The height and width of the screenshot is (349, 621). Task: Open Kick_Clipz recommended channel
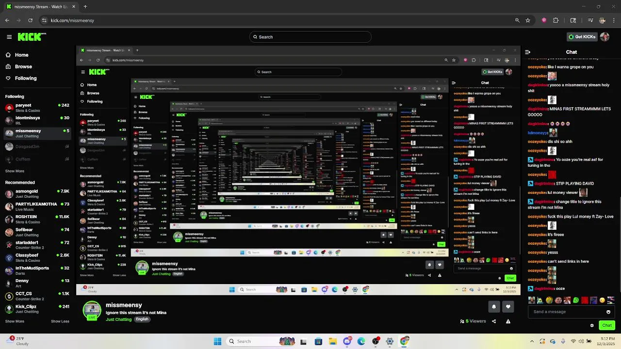tap(37, 309)
